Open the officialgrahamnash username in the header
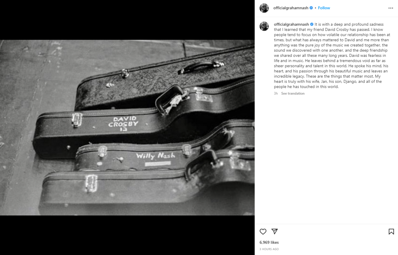 [x=291, y=8]
